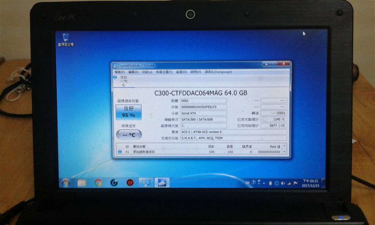Open the help question-mark tray icon

pos(253,183)
